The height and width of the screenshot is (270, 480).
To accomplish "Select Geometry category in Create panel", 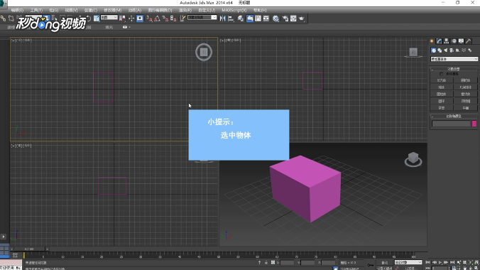I will (433, 50).
